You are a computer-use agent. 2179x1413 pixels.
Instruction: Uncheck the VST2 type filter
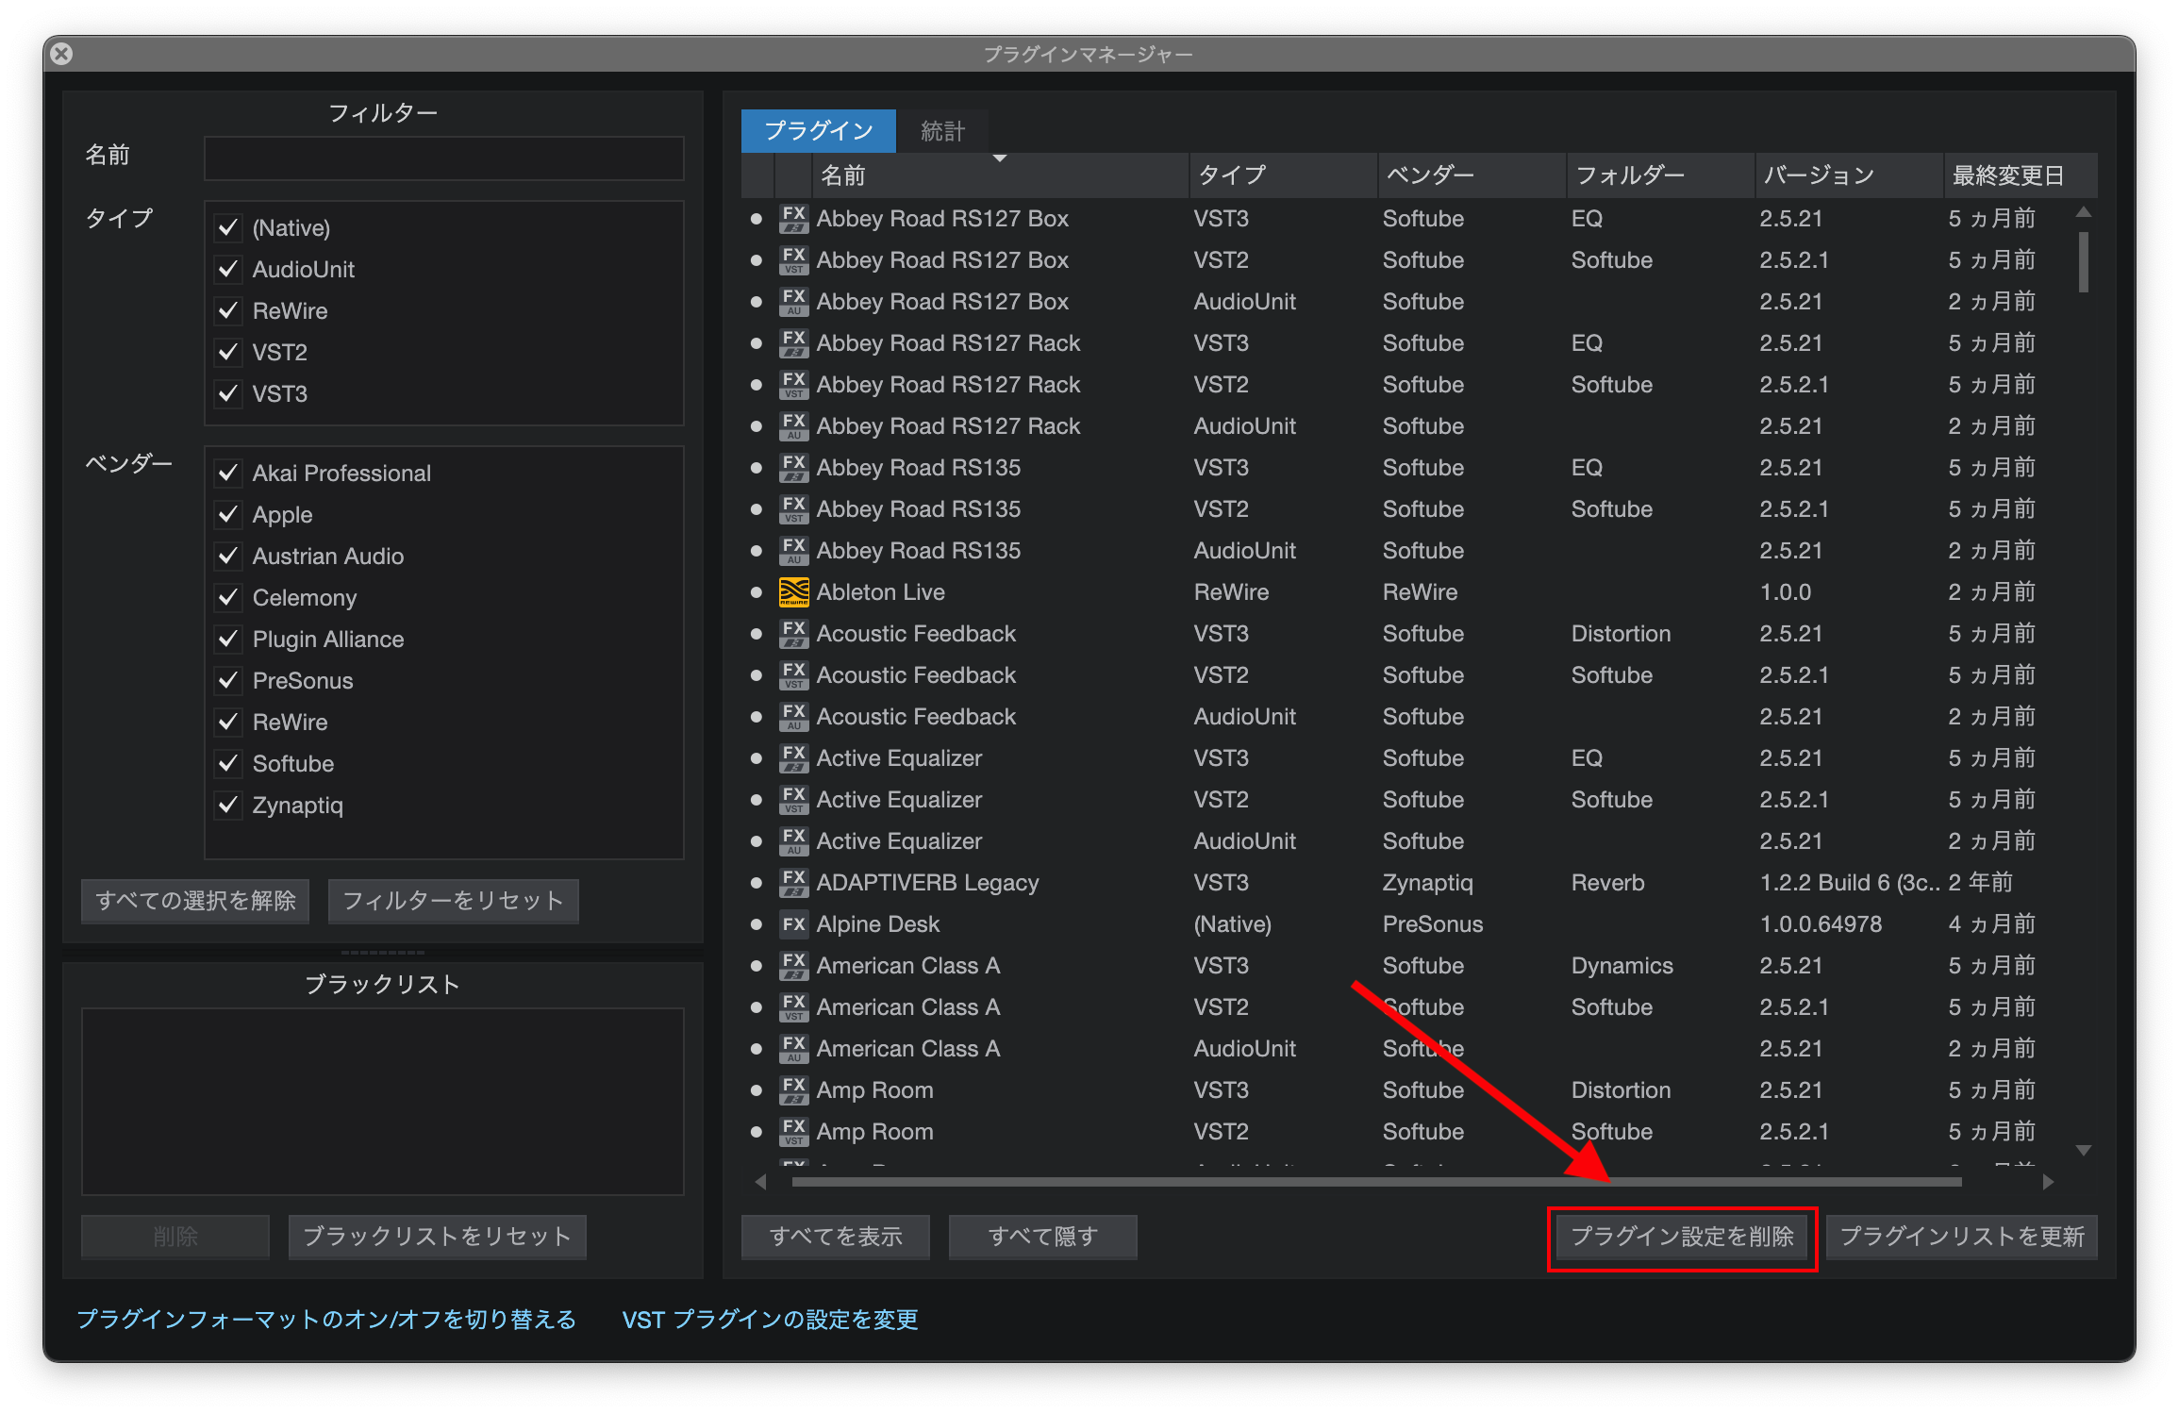coord(227,353)
